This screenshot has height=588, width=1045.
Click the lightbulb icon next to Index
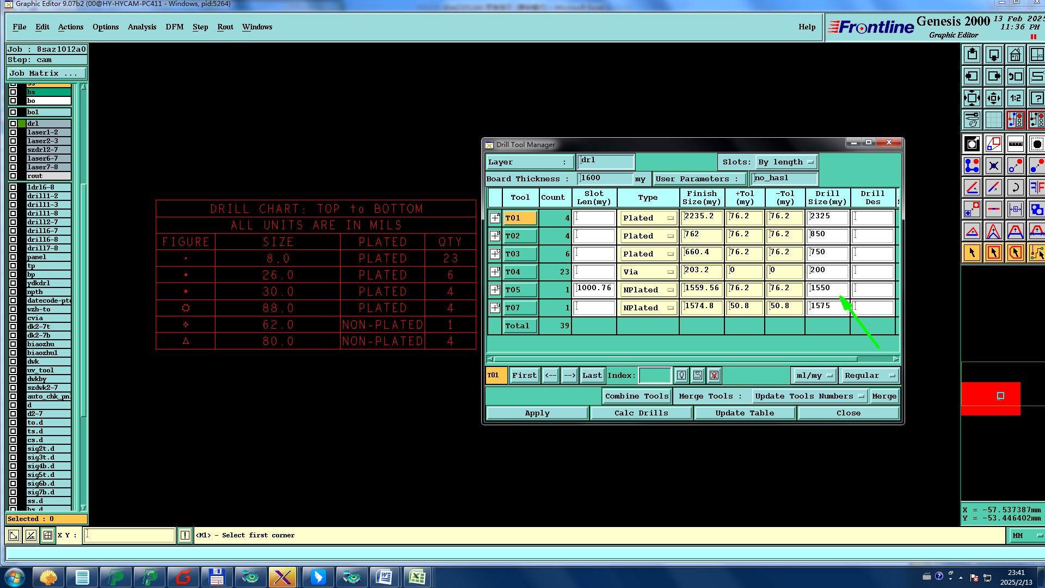(x=681, y=375)
